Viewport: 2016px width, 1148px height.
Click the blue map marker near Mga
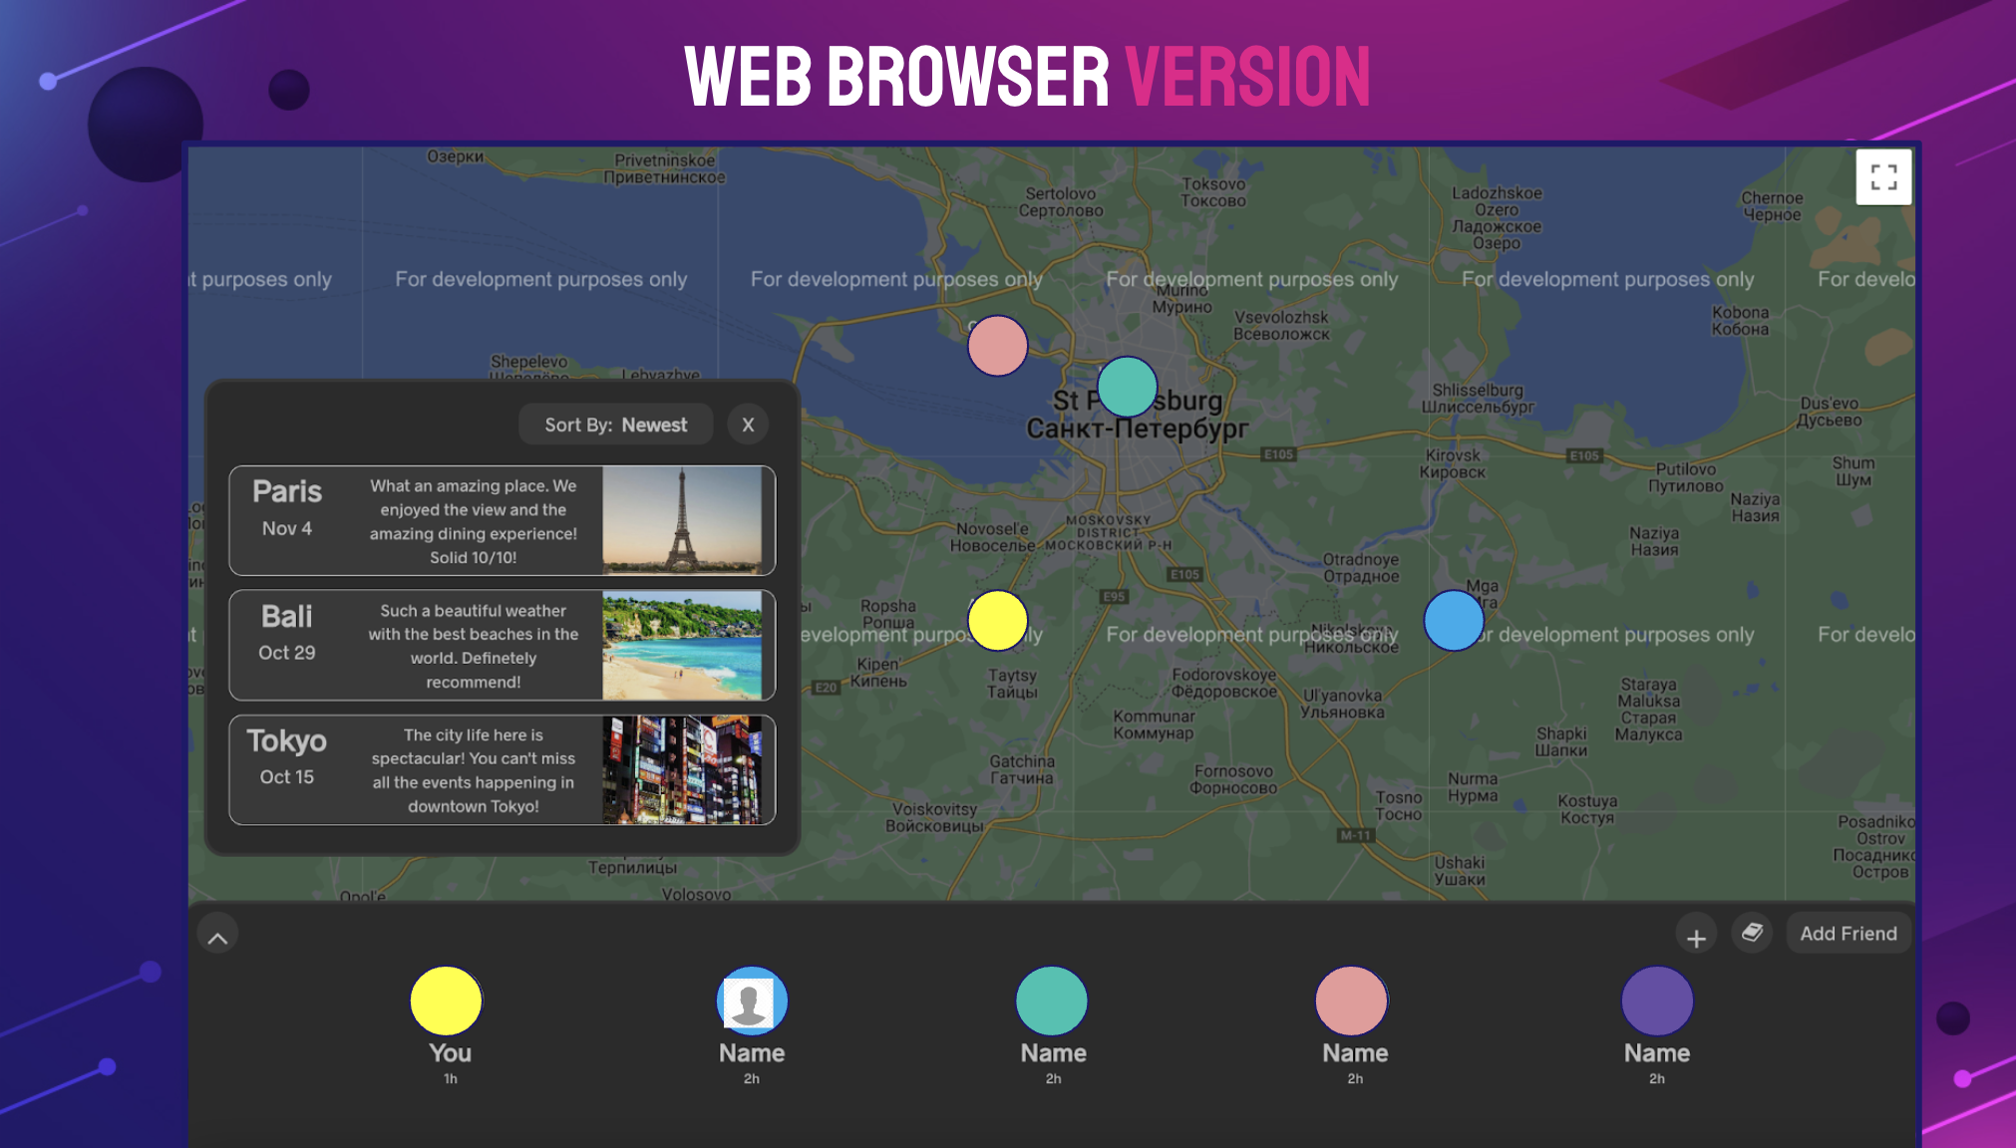pos(1454,620)
